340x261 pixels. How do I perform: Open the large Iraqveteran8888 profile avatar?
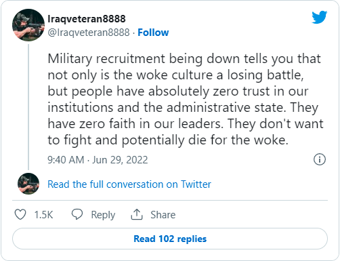28,25
